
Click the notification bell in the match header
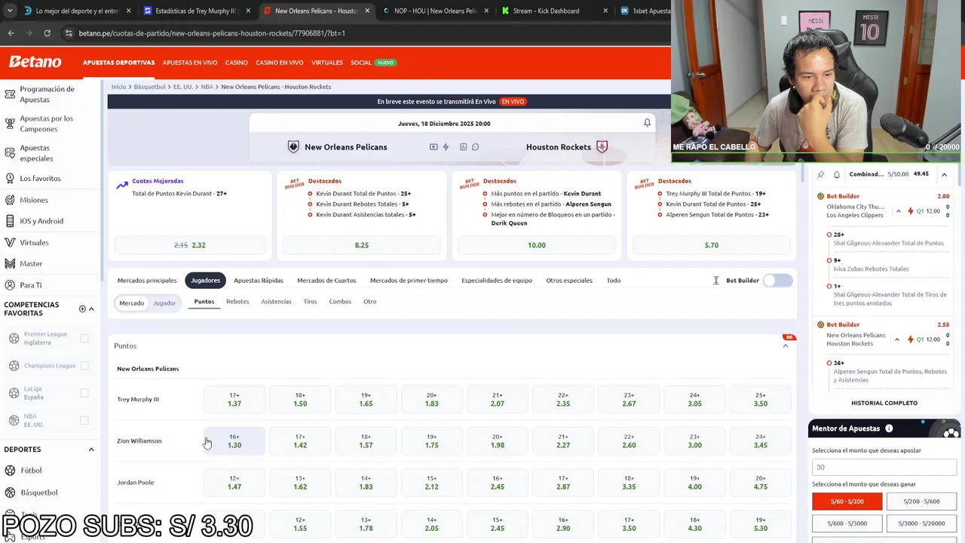pos(647,123)
